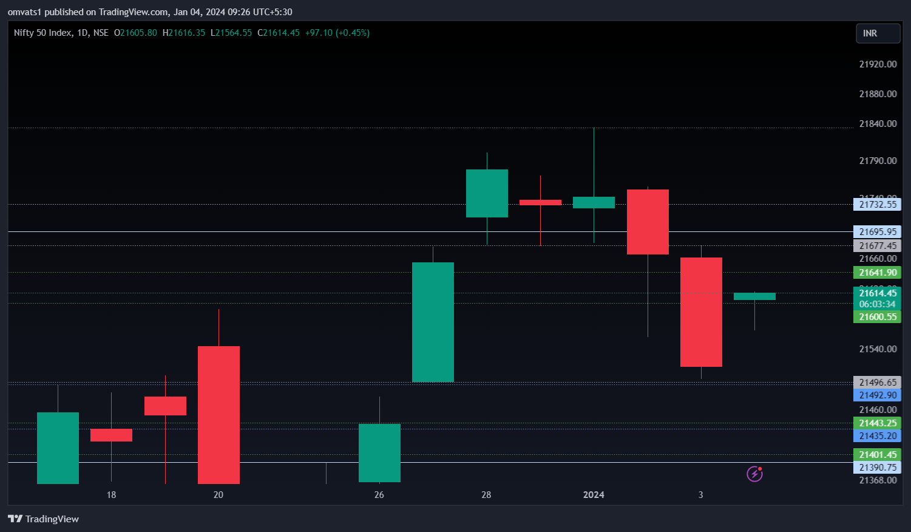911x532 pixels.
Task: Click the 06:03:34 countdown timer
Action: pyautogui.click(x=877, y=304)
